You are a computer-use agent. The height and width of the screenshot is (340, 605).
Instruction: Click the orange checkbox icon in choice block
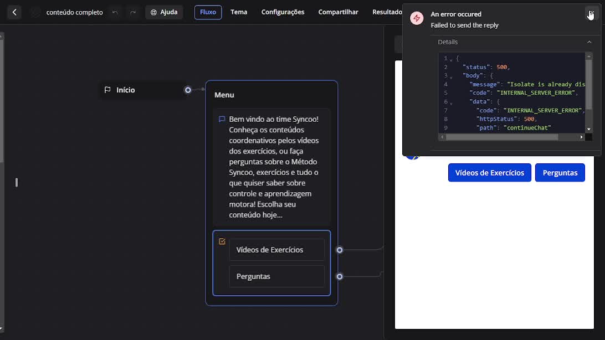pos(222,241)
